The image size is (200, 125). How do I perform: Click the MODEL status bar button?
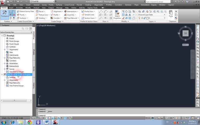[148, 118]
